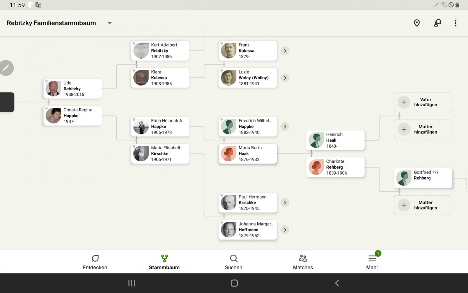This screenshot has width=468, height=293.
Task: Add father via Vater hinzufügen plus
Action: [404, 102]
